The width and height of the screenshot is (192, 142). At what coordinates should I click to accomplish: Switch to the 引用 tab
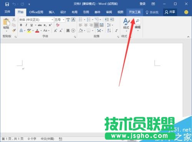[x=86, y=12]
